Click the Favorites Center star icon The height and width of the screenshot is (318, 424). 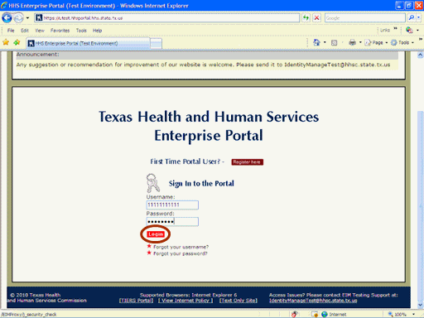[x=6, y=42]
